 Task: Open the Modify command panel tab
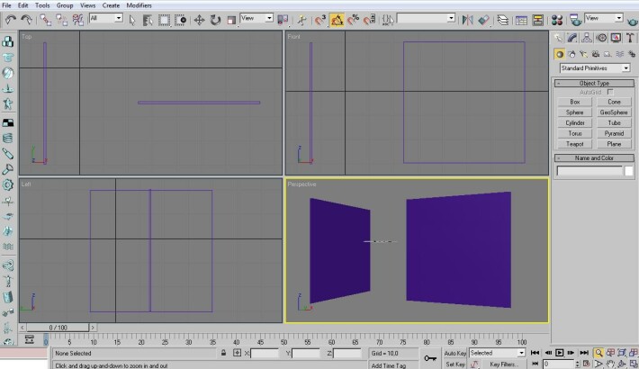pyautogui.click(x=572, y=38)
